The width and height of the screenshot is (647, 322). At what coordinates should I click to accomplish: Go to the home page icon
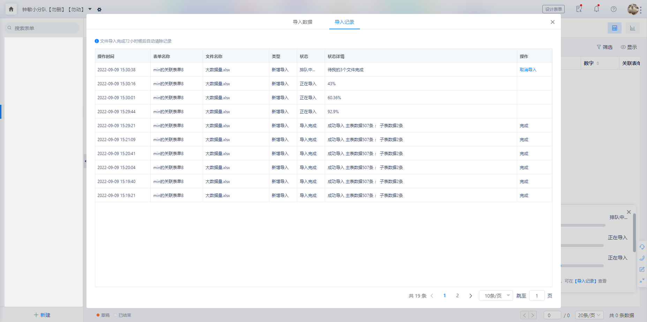coord(11,9)
